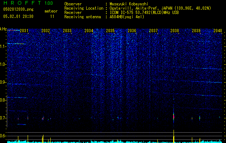Click the red-yellow signal trace at top left
Image resolution: width=226 pixels, height=143 pixels.
click(x=14, y=30)
